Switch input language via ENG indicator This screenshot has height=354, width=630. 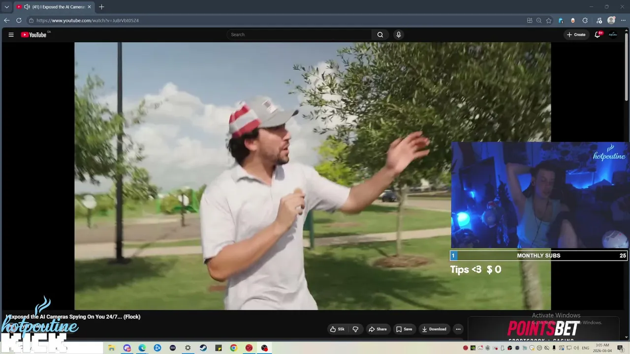[586, 348]
